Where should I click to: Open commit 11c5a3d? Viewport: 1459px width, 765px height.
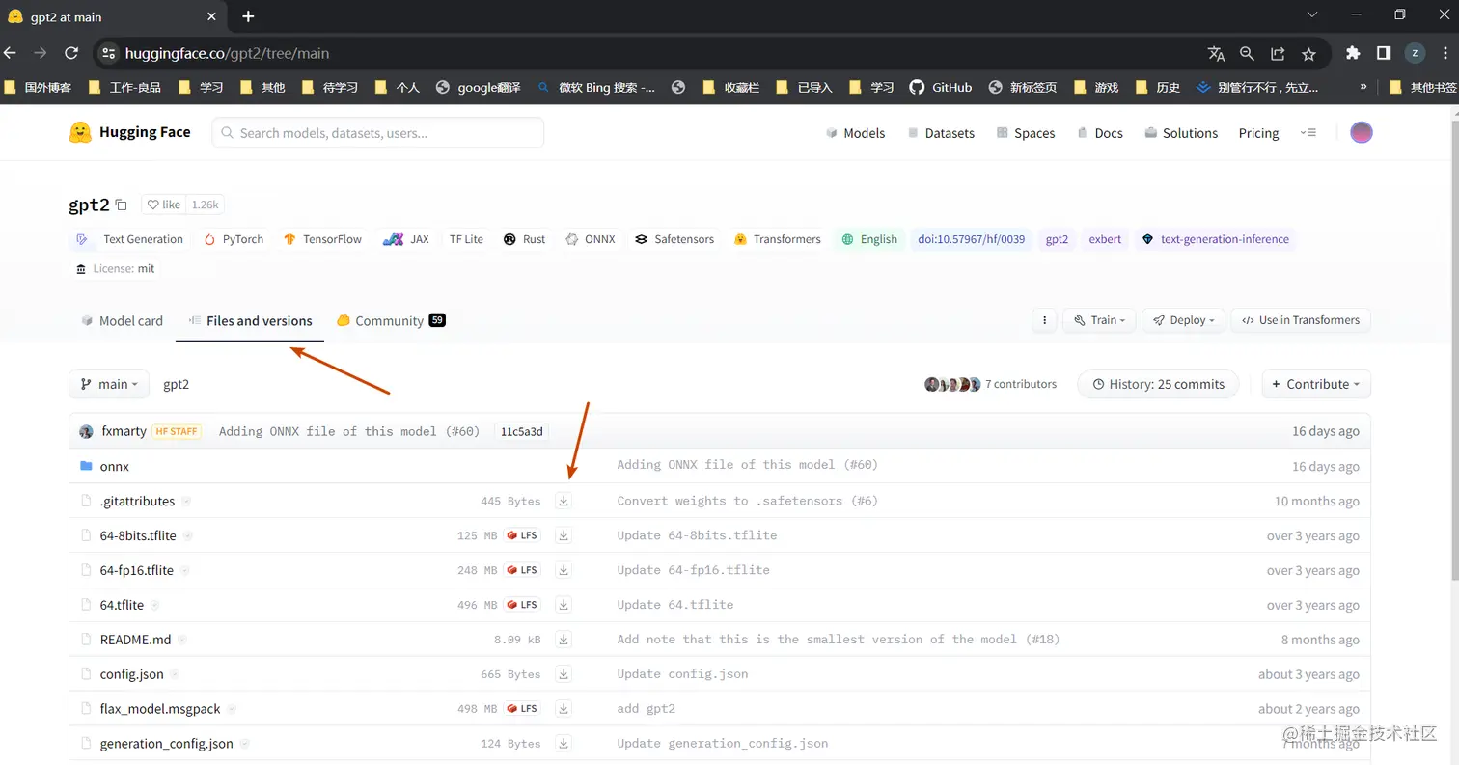[521, 431]
